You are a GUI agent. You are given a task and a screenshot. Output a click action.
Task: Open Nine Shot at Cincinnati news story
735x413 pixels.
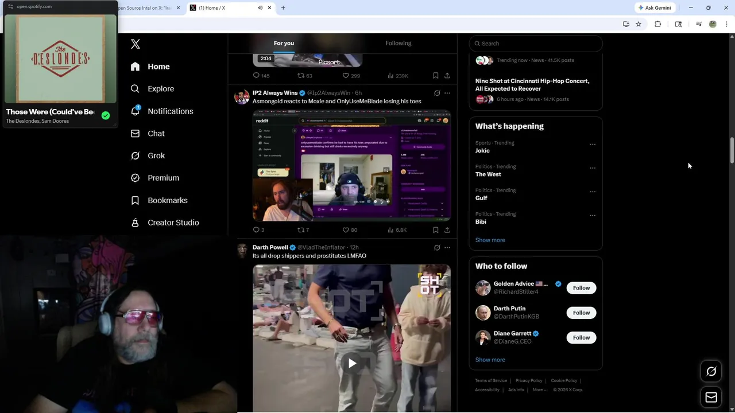click(x=532, y=85)
